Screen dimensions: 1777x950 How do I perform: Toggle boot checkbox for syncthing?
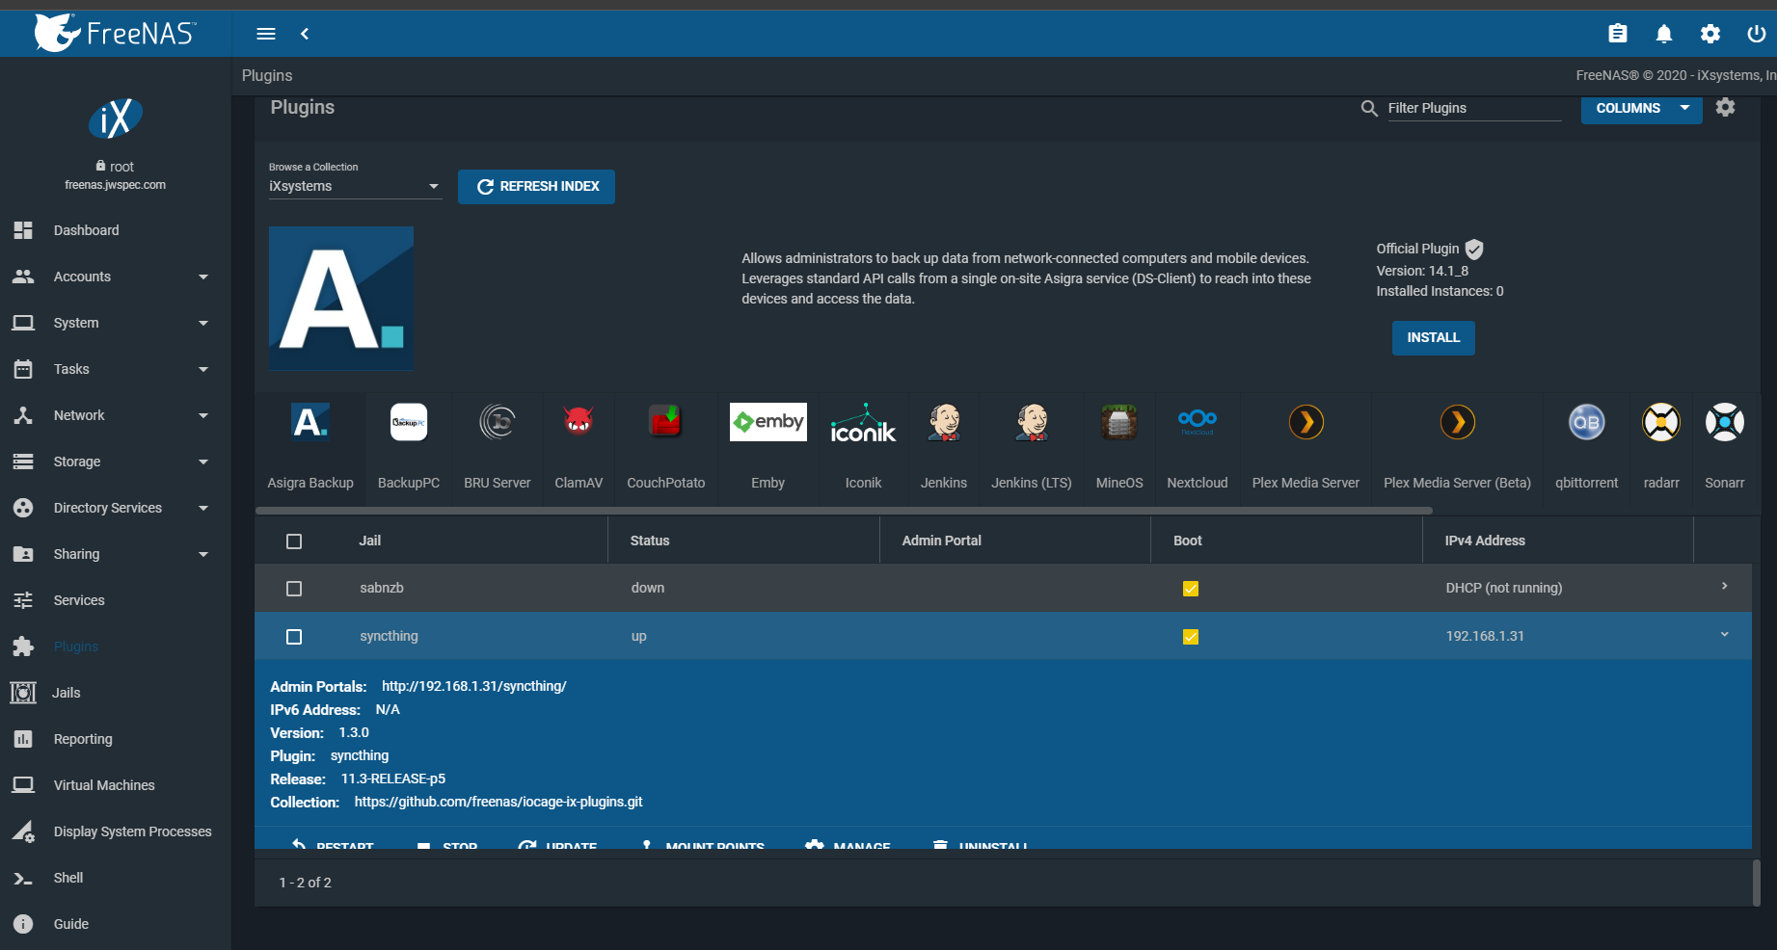(1191, 637)
